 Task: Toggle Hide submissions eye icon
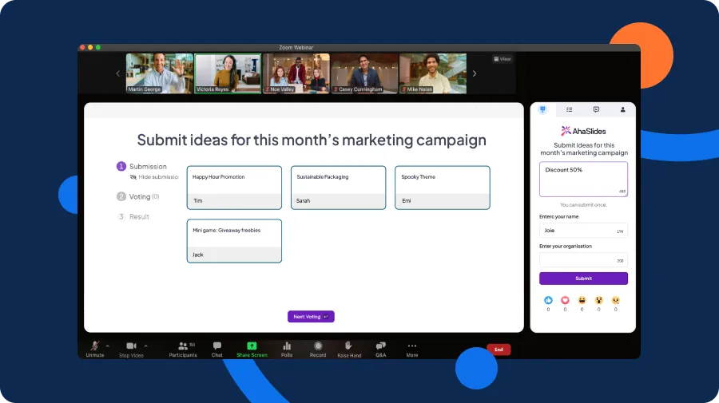pyautogui.click(x=133, y=177)
